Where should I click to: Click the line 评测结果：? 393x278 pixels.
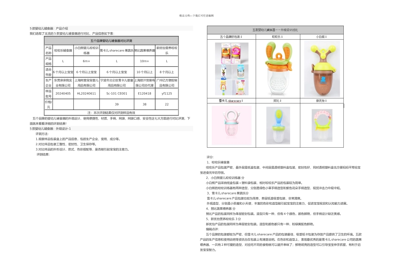pos(43,154)
